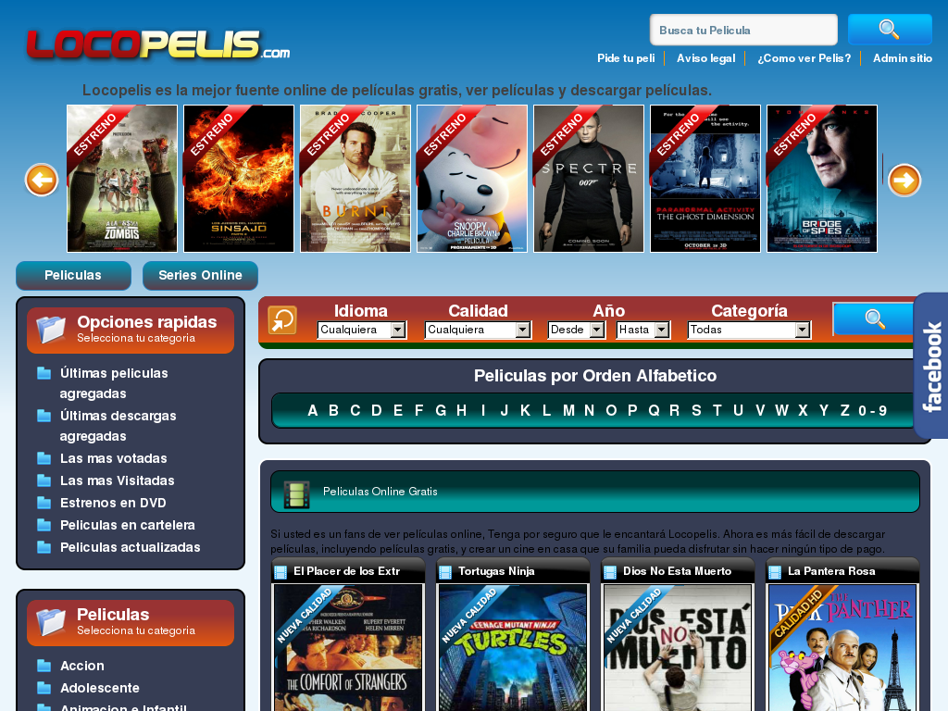Click film icon beside La Pantera Rosa title
948x711 pixels.
775,572
